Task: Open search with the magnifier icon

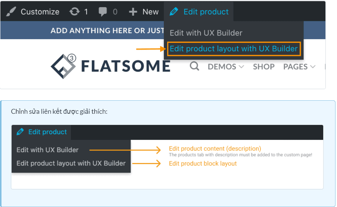Action: (194, 66)
